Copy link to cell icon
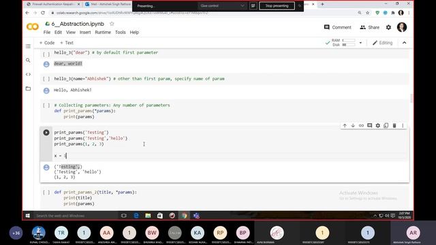 tap(361, 125)
